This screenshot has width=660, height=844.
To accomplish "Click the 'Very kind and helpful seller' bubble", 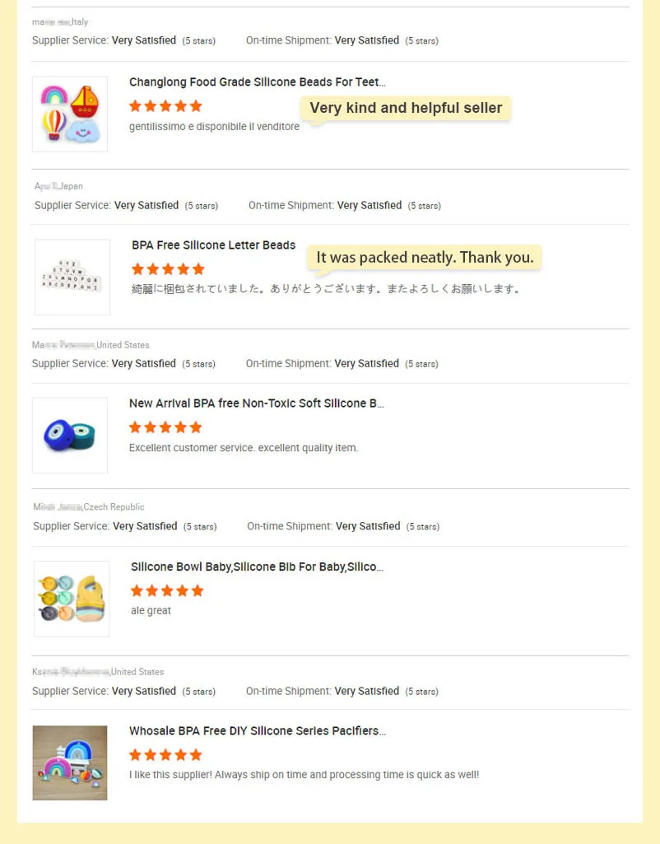I will coord(406,108).
